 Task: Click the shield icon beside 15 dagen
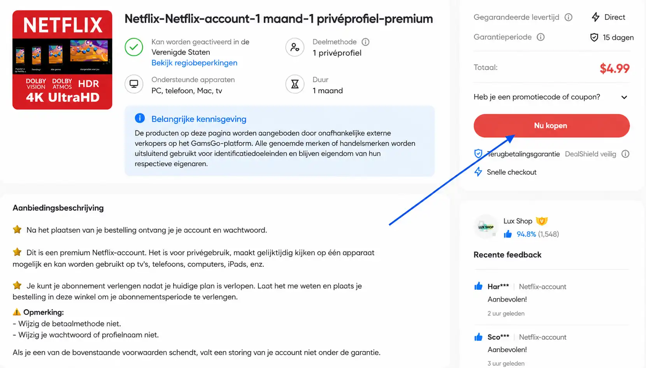coord(594,37)
